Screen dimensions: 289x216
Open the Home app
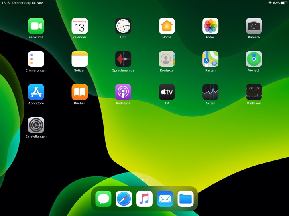167,26
